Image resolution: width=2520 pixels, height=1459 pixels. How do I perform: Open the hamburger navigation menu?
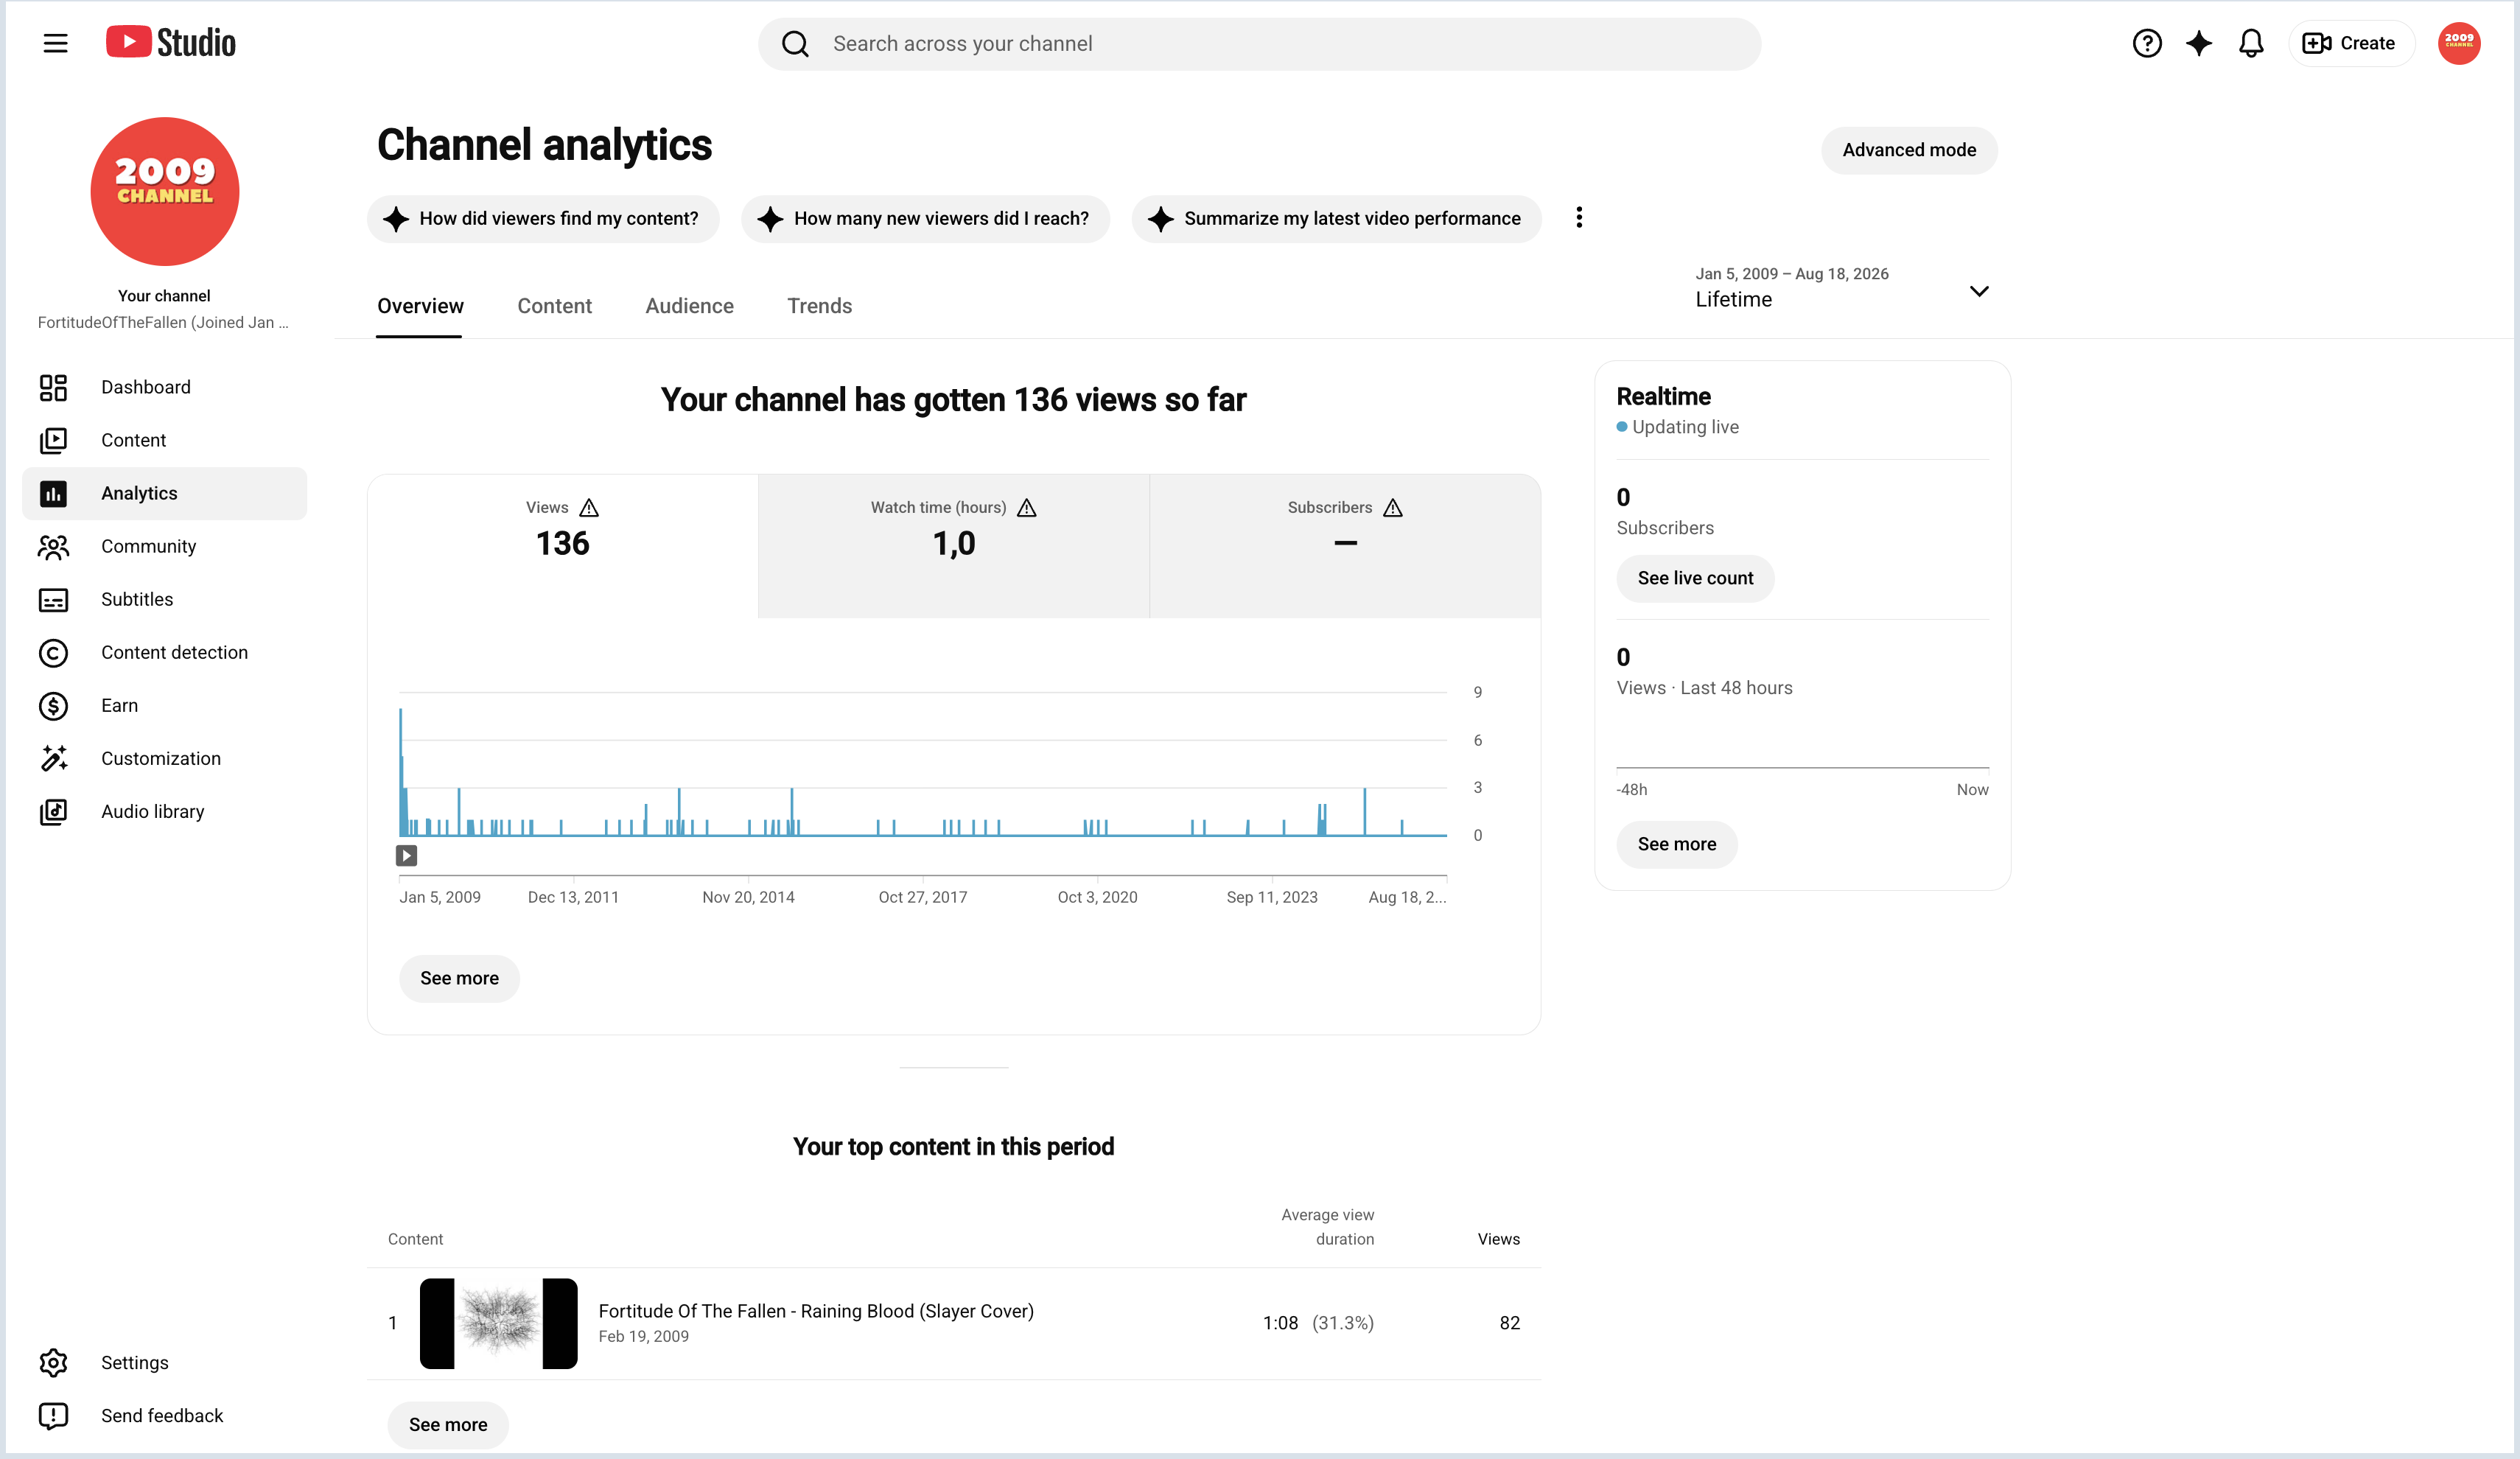(55, 43)
